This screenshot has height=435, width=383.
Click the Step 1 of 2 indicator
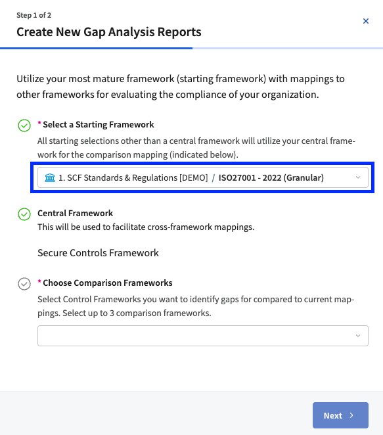pyautogui.click(x=34, y=15)
